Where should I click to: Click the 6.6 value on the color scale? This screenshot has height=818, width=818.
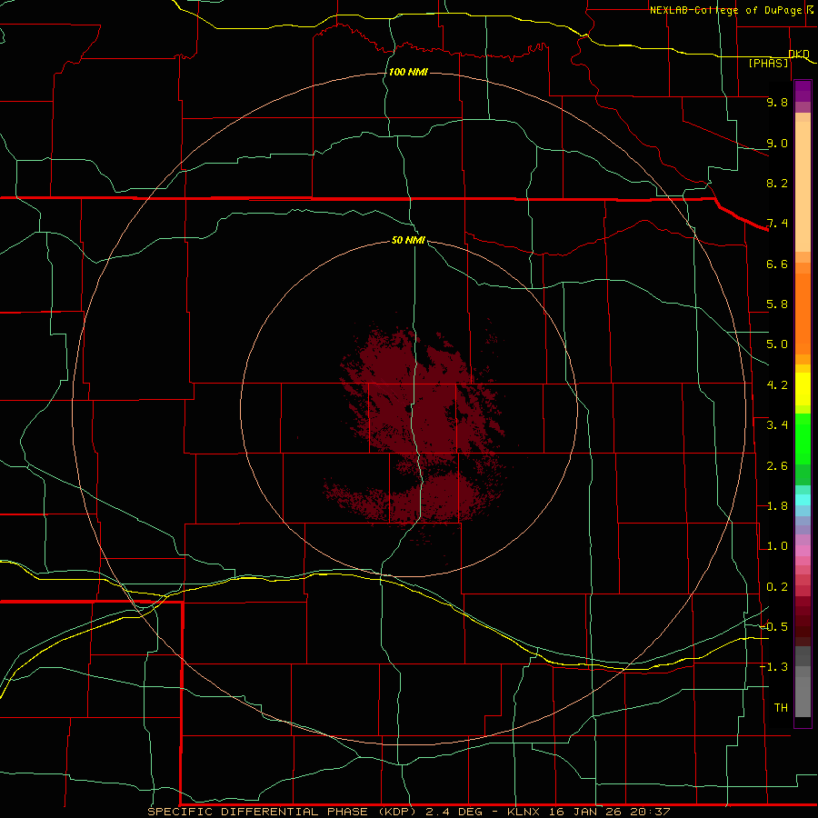pyautogui.click(x=777, y=264)
